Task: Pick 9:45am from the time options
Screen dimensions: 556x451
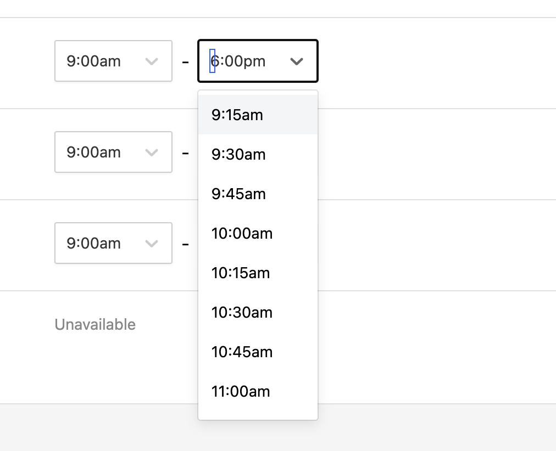Action: (238, 194)
